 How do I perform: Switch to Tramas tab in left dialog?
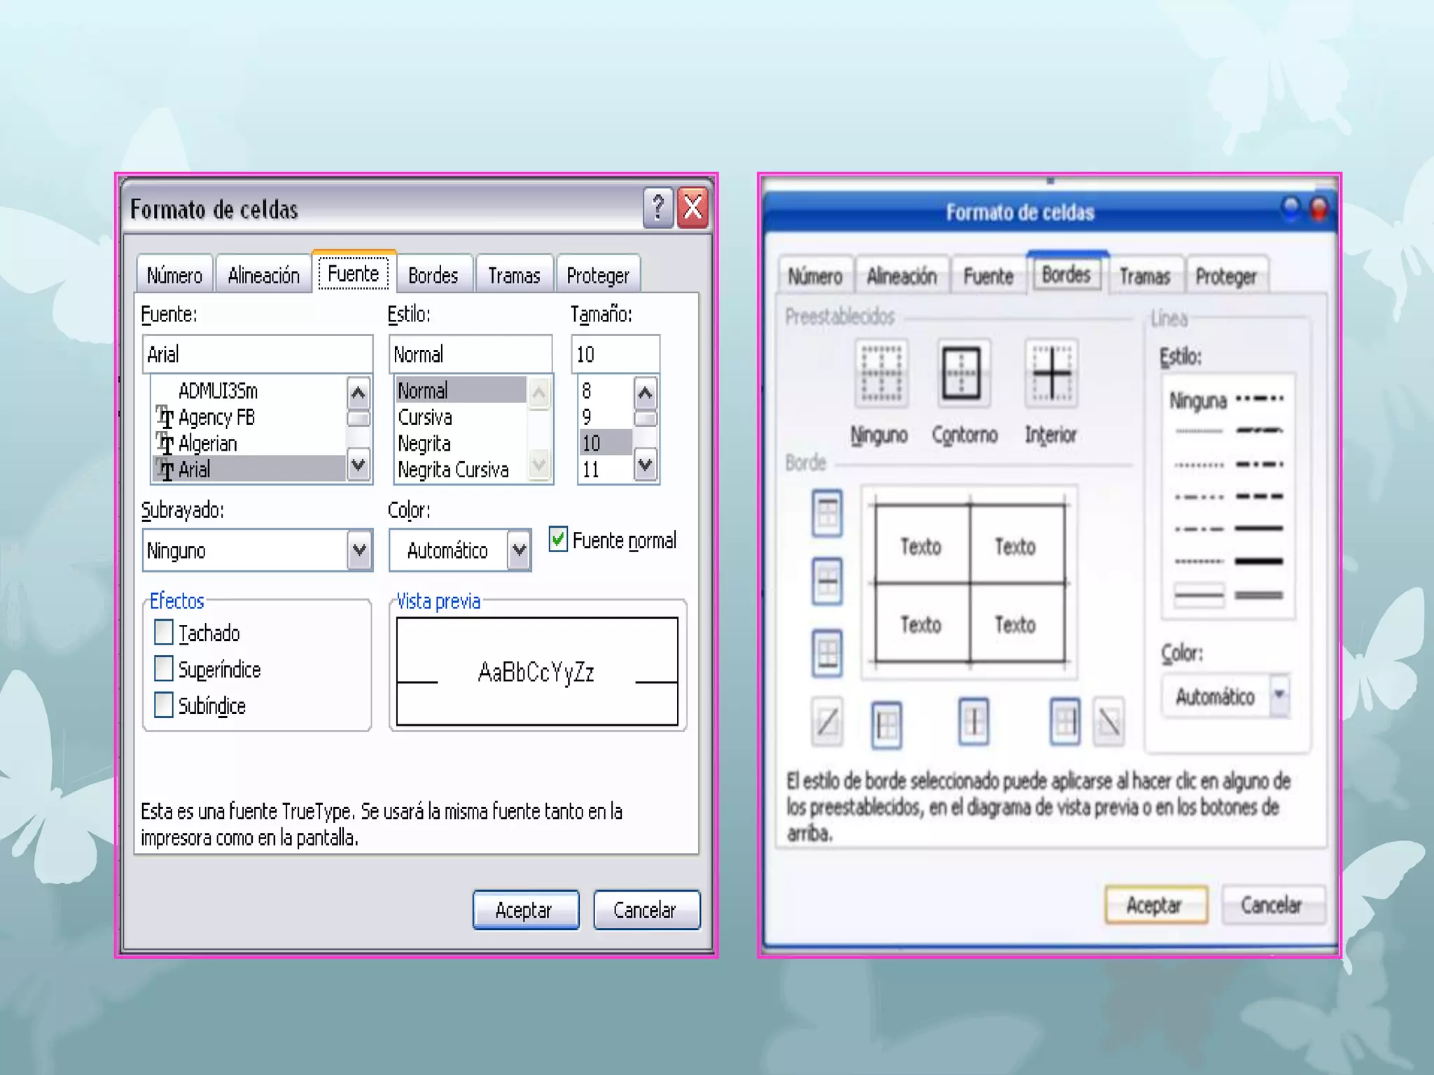(514, 276)
